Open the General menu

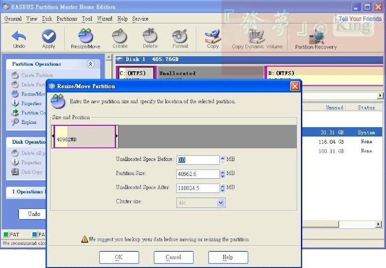click(13, 19)
